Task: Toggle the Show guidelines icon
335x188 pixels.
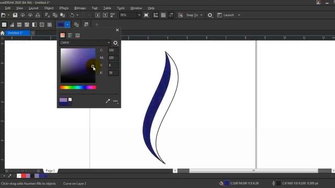Action: coord(171,15)
